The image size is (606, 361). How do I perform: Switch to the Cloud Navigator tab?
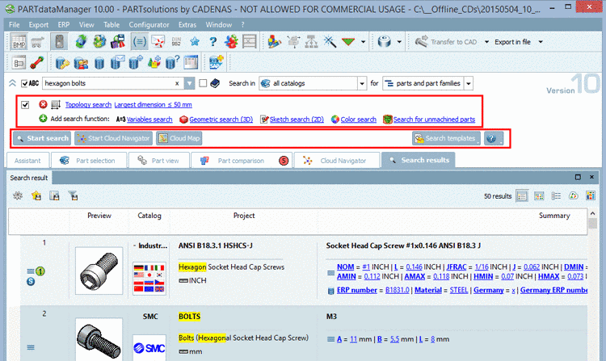(337, 160)
